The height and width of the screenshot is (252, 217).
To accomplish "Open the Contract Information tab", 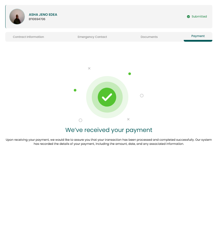I will (x=28, y=37).
